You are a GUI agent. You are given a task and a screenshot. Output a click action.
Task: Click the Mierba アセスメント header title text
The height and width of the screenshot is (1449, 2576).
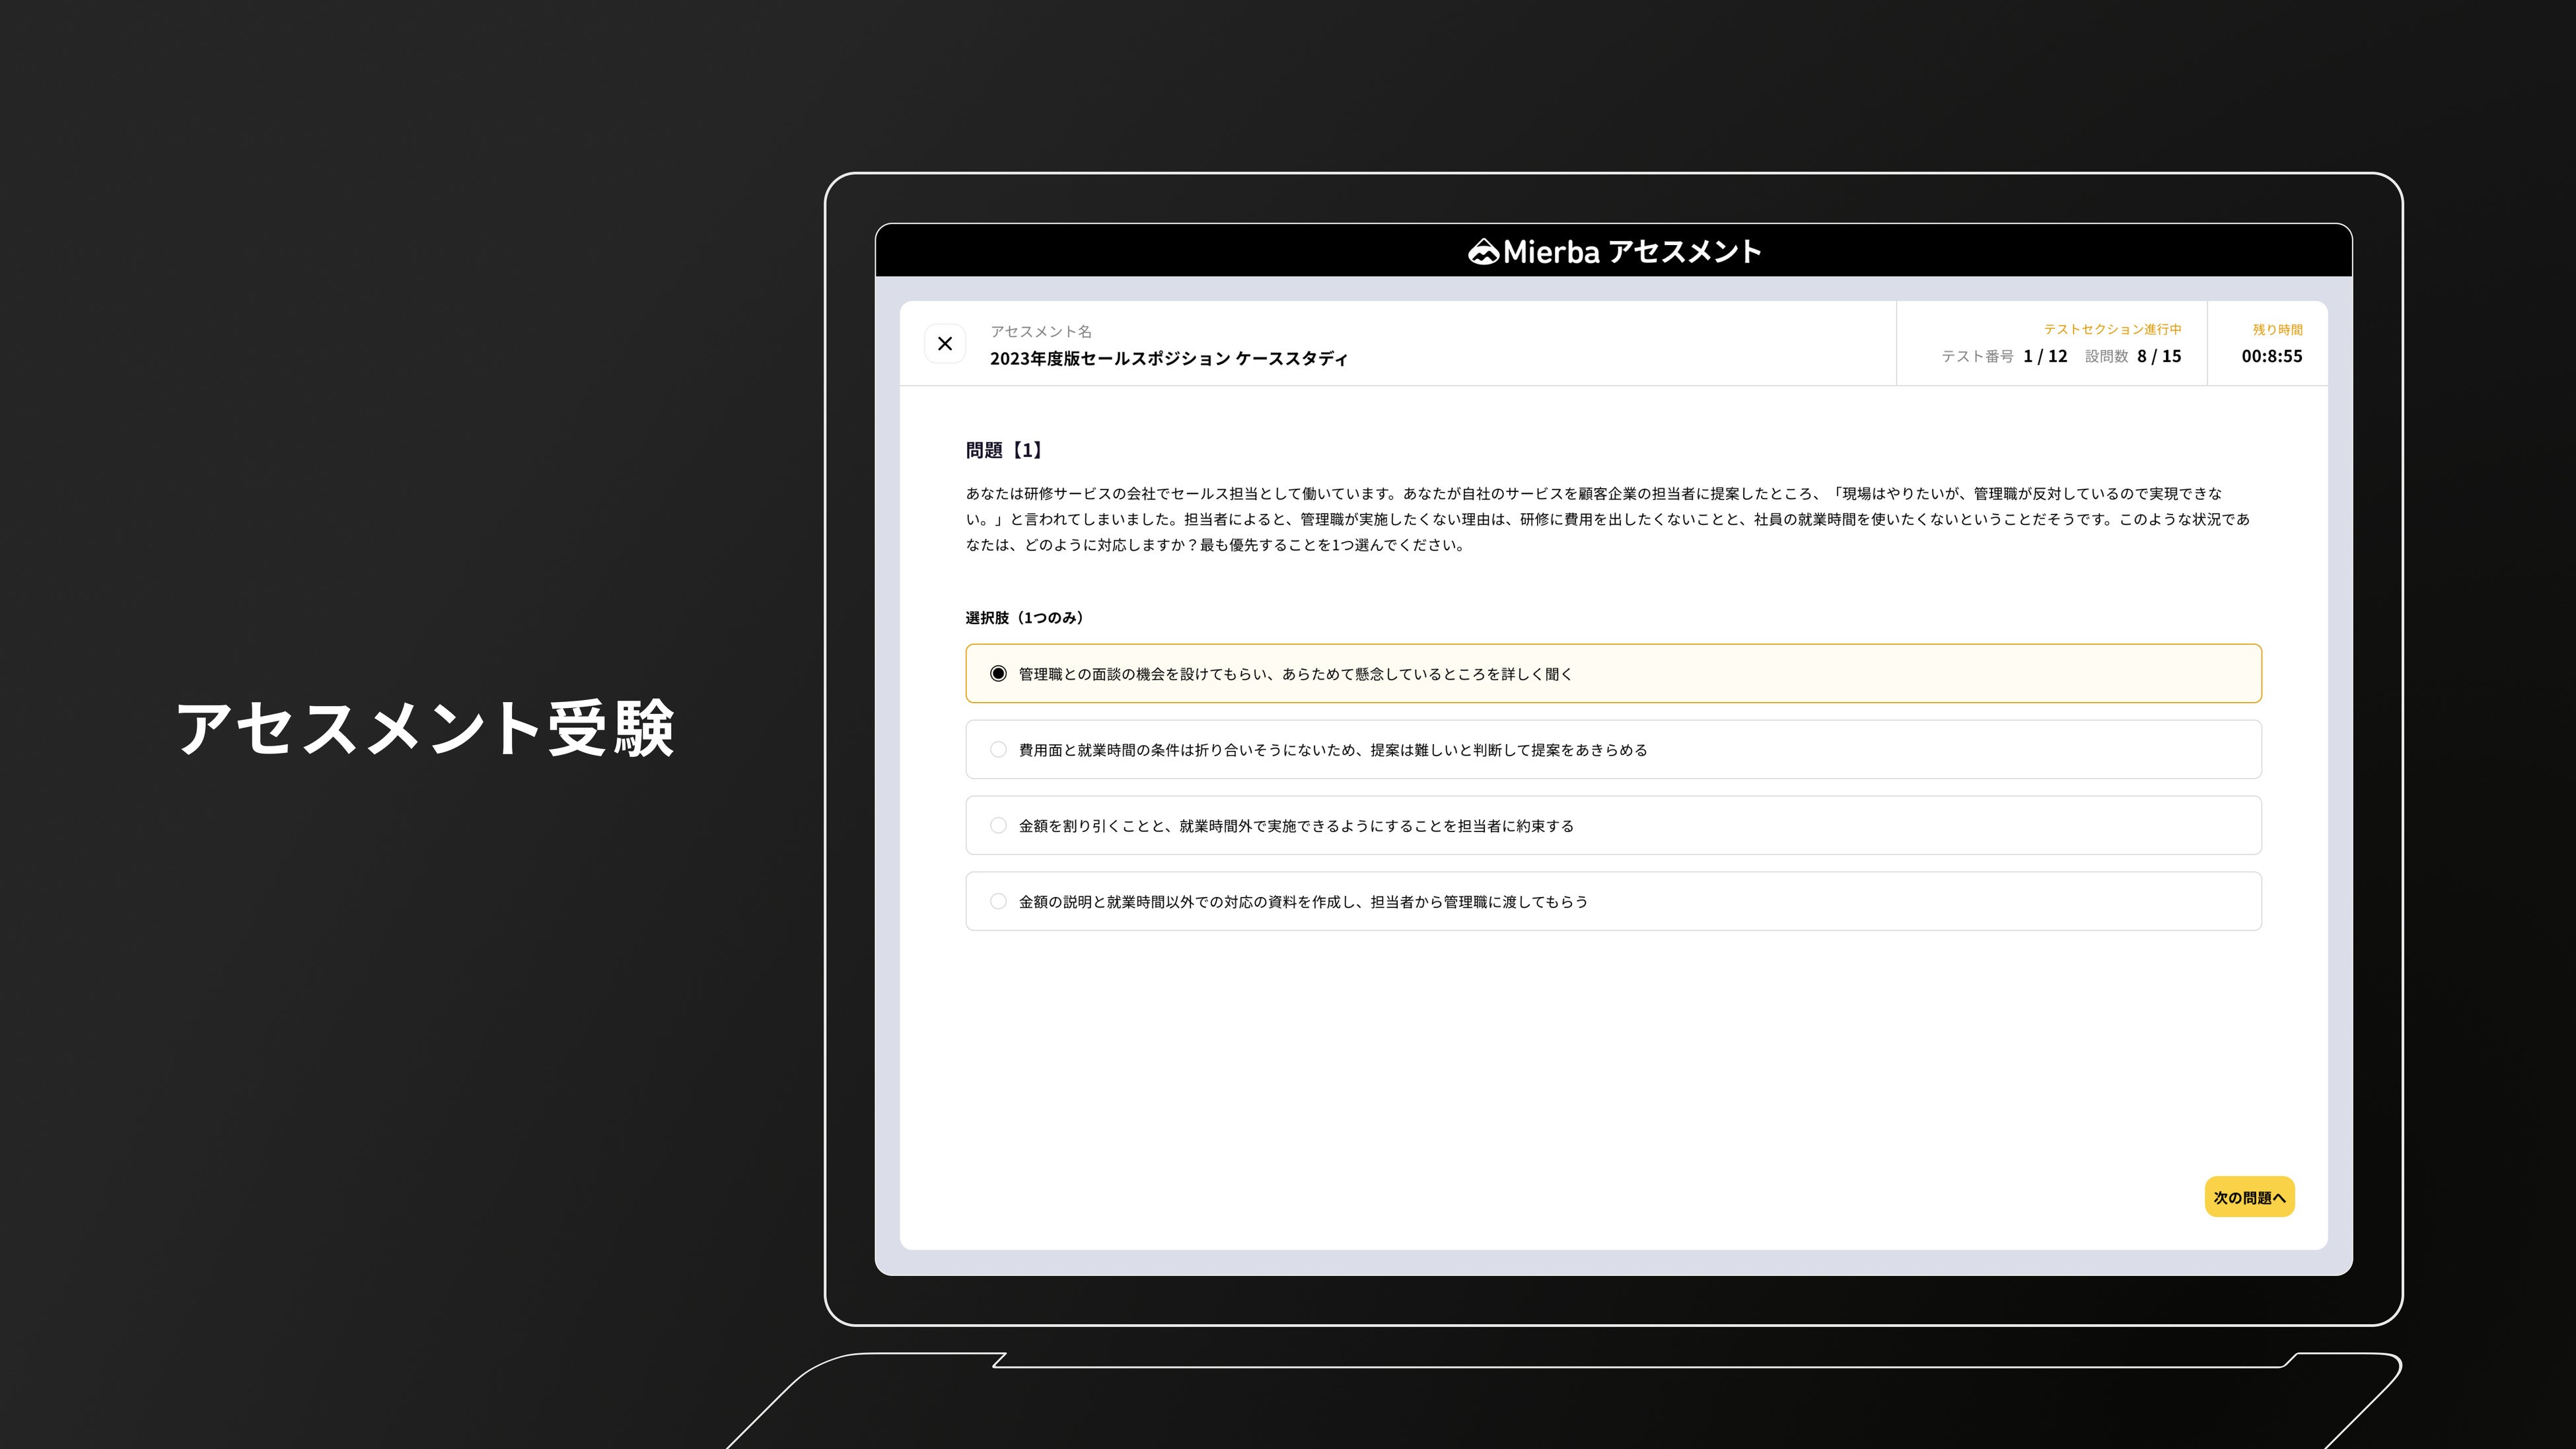coord(1631,252)
